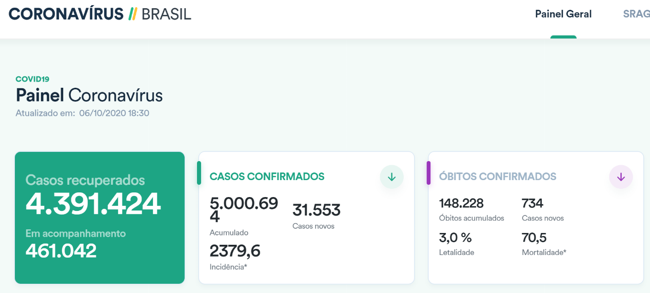
Task: Click the Casos recuperados green card
Action: pos(100,218)
